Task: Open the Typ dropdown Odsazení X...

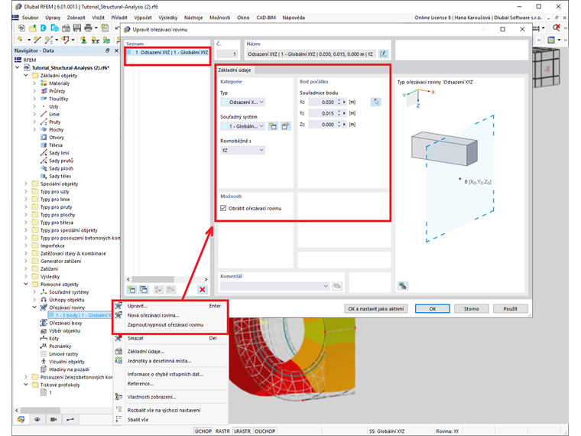Action: coord(242,102)
